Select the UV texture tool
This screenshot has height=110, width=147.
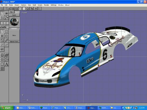2,49
